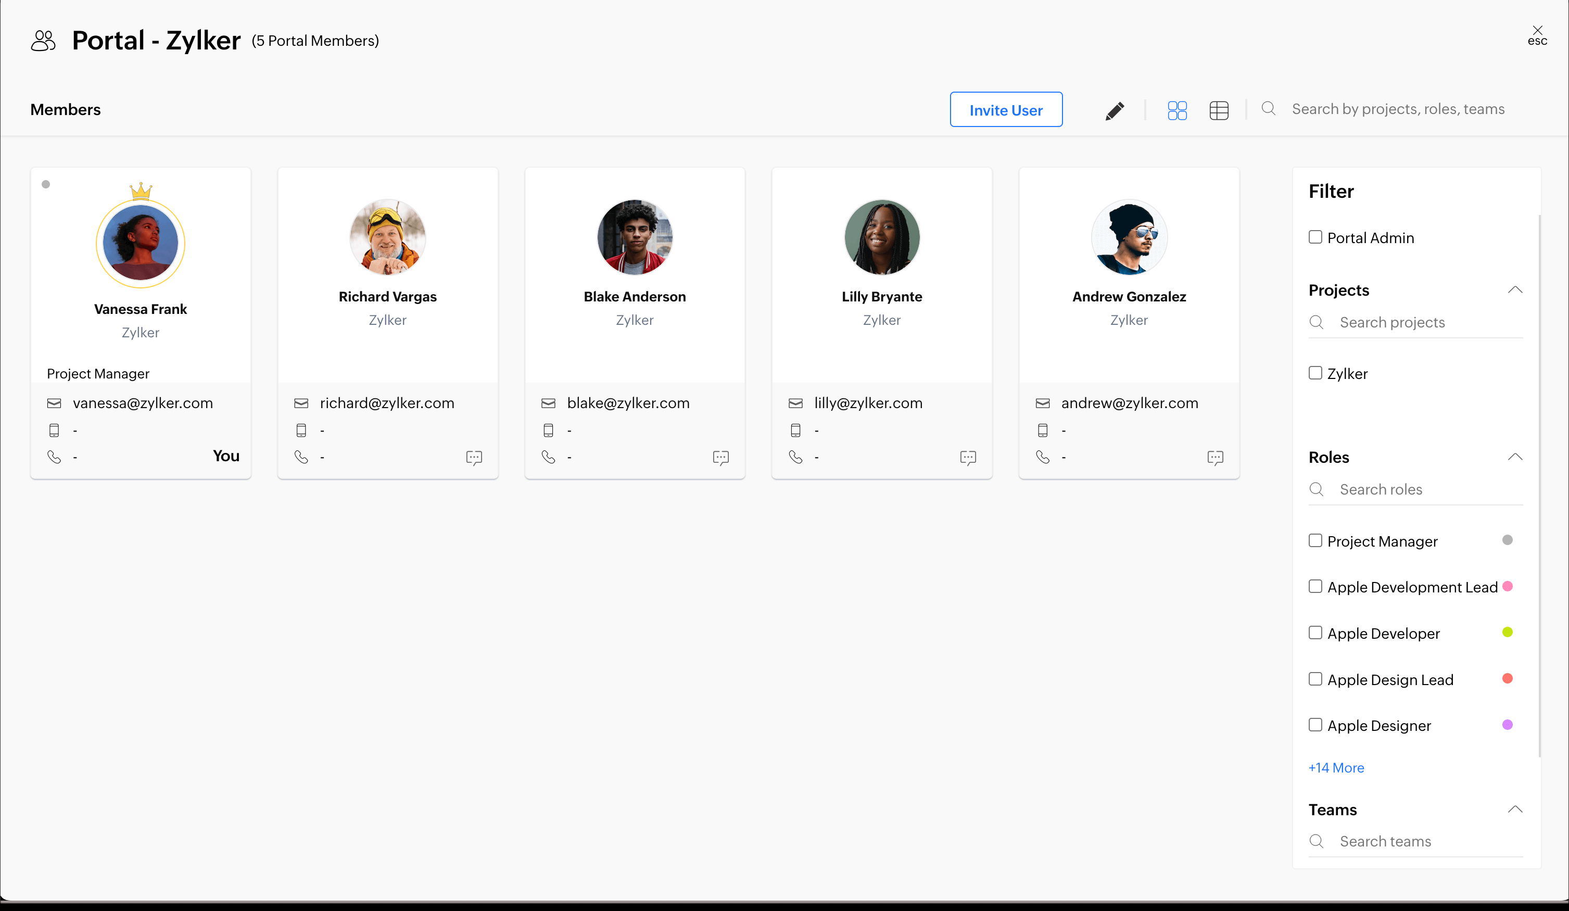Show +14 More roles

pos(1336,768)
